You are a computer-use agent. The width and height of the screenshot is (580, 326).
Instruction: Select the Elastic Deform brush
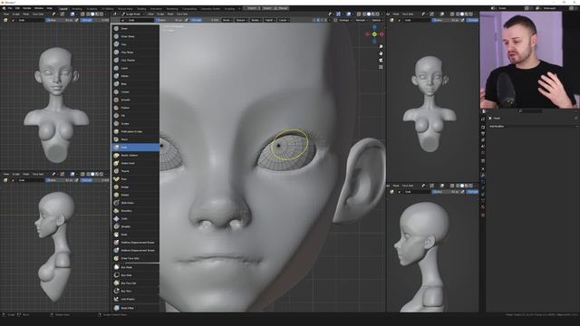(x=135, y=156)
